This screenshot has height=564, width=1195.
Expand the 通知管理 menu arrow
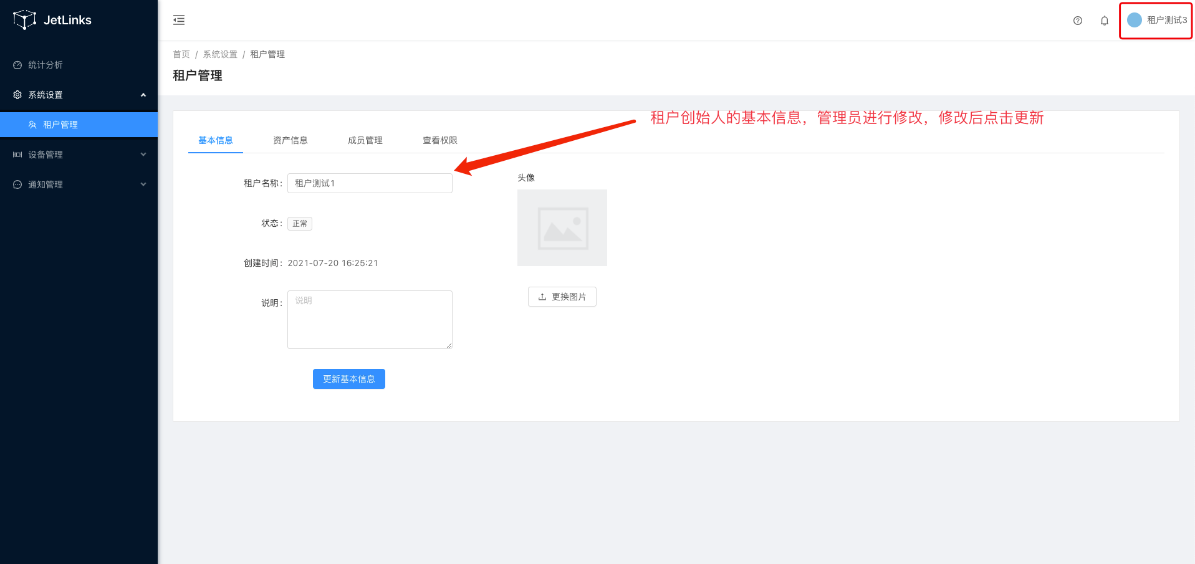coord(143,184)
